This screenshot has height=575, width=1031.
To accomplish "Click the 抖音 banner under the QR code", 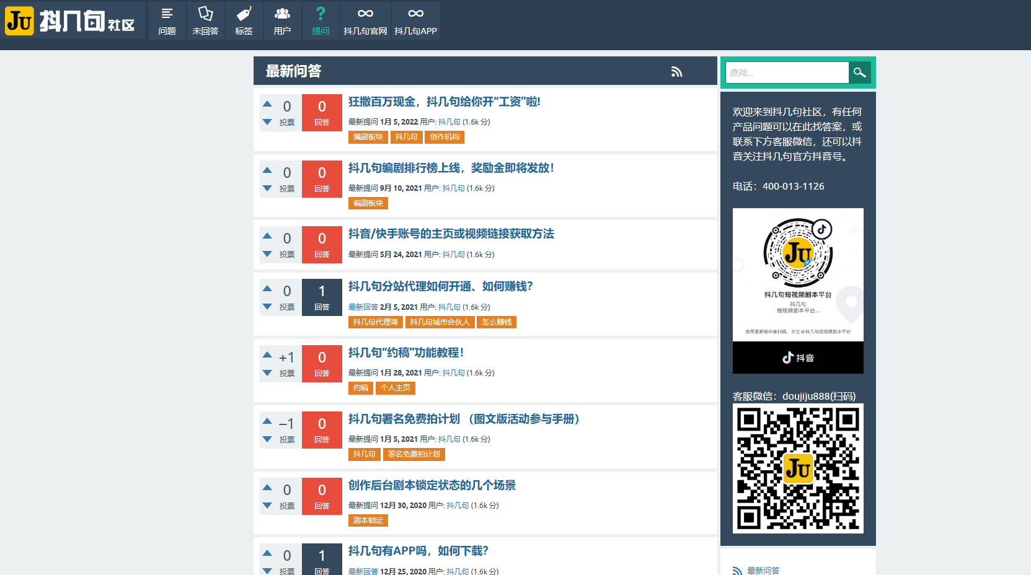I will tap(797, 358).
